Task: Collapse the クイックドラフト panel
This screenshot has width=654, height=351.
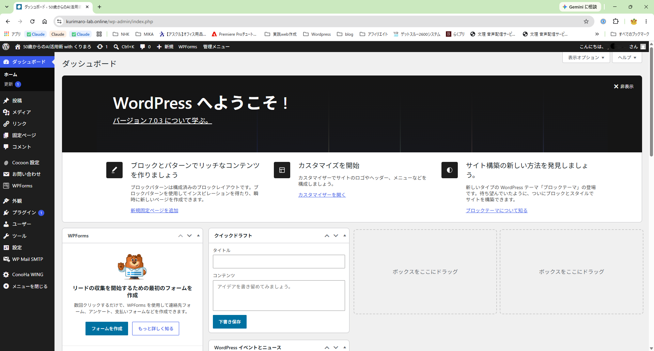Action: point(345,236)
